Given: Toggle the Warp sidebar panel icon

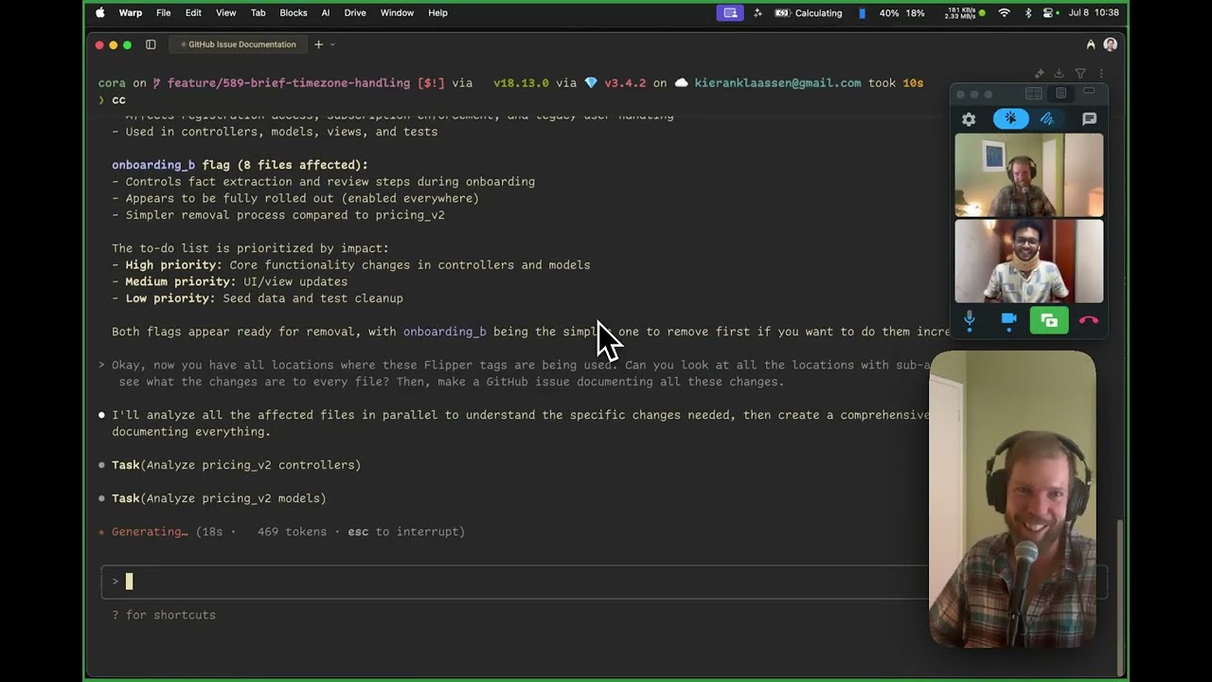Looking at the screenshot, I should 151,45.
